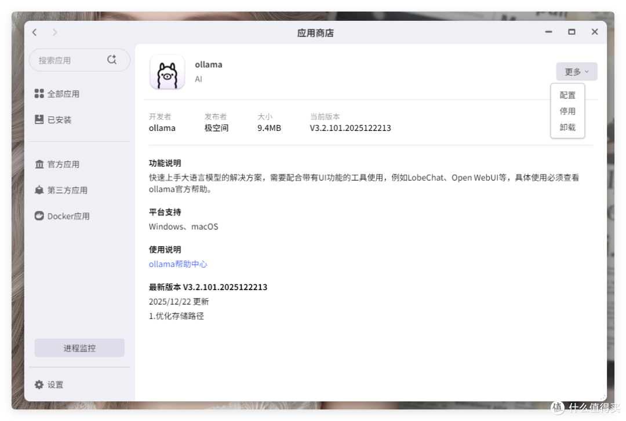626x421 pixels.
Task: Open 官方应用 official apps
Action: [63, 164]
